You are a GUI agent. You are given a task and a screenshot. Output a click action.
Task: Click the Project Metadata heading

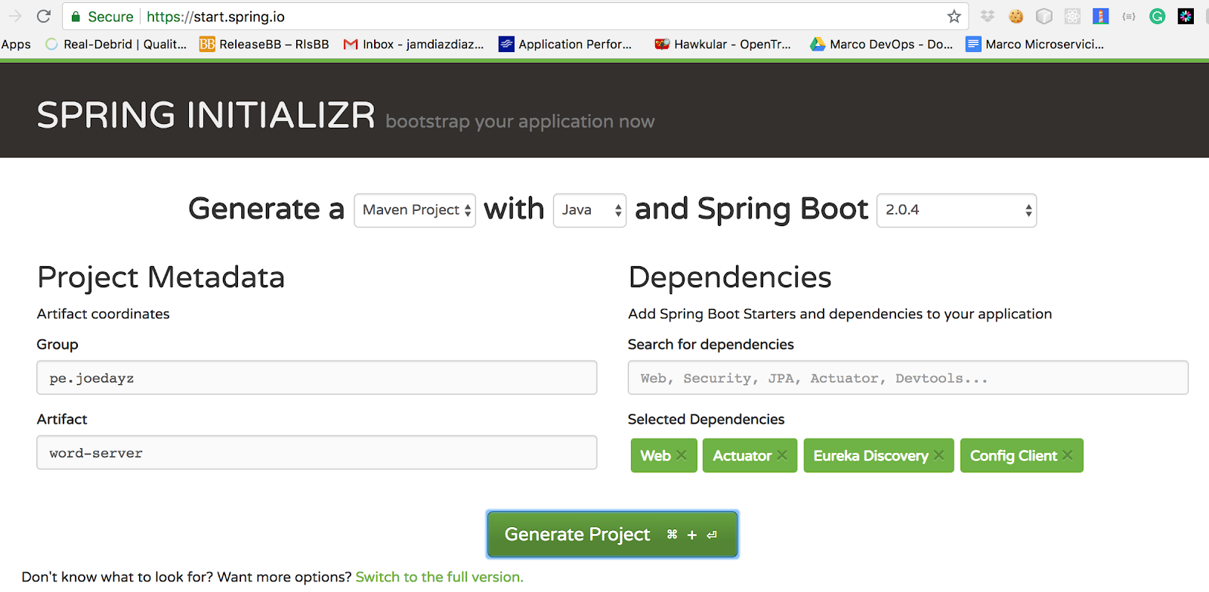161,277
